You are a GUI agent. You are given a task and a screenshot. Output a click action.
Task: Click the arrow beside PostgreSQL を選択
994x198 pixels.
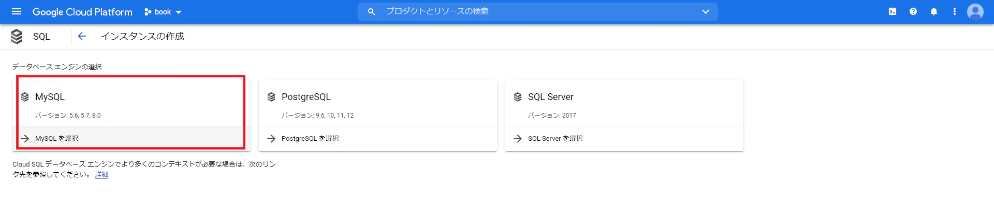(271, 139)
